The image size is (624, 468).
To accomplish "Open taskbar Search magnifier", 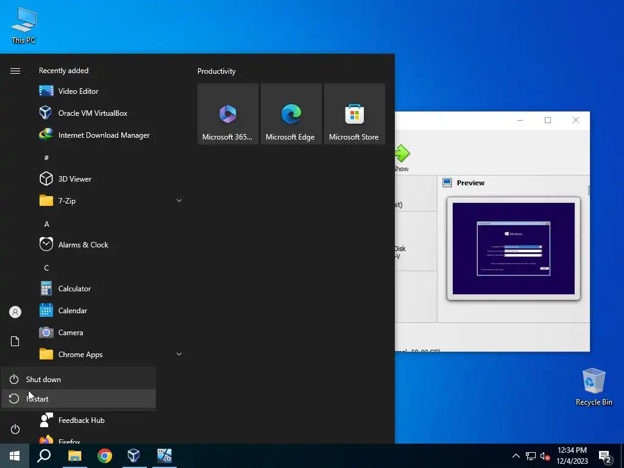I will tap(44, 456).
